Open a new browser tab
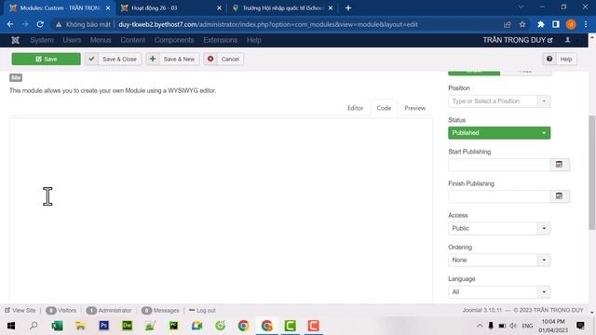Screen dimensions: 596x335 [348, 8]
